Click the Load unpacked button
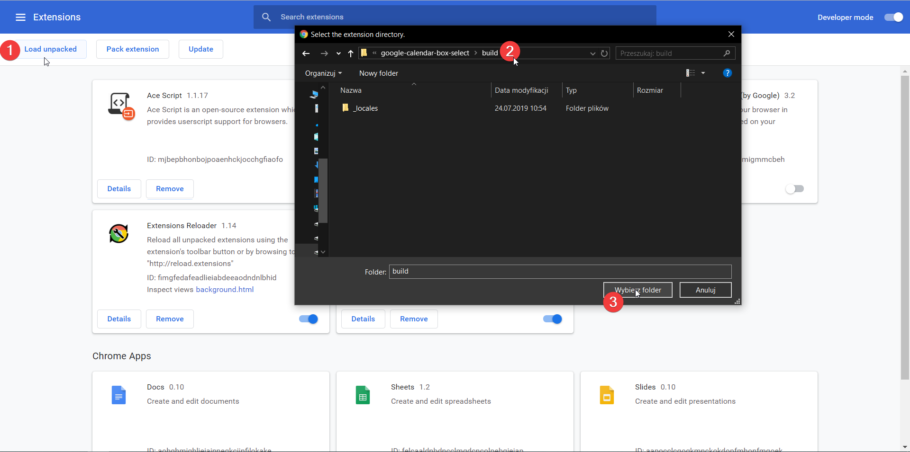This screenshot has width=910, height=452. [51, 49]
